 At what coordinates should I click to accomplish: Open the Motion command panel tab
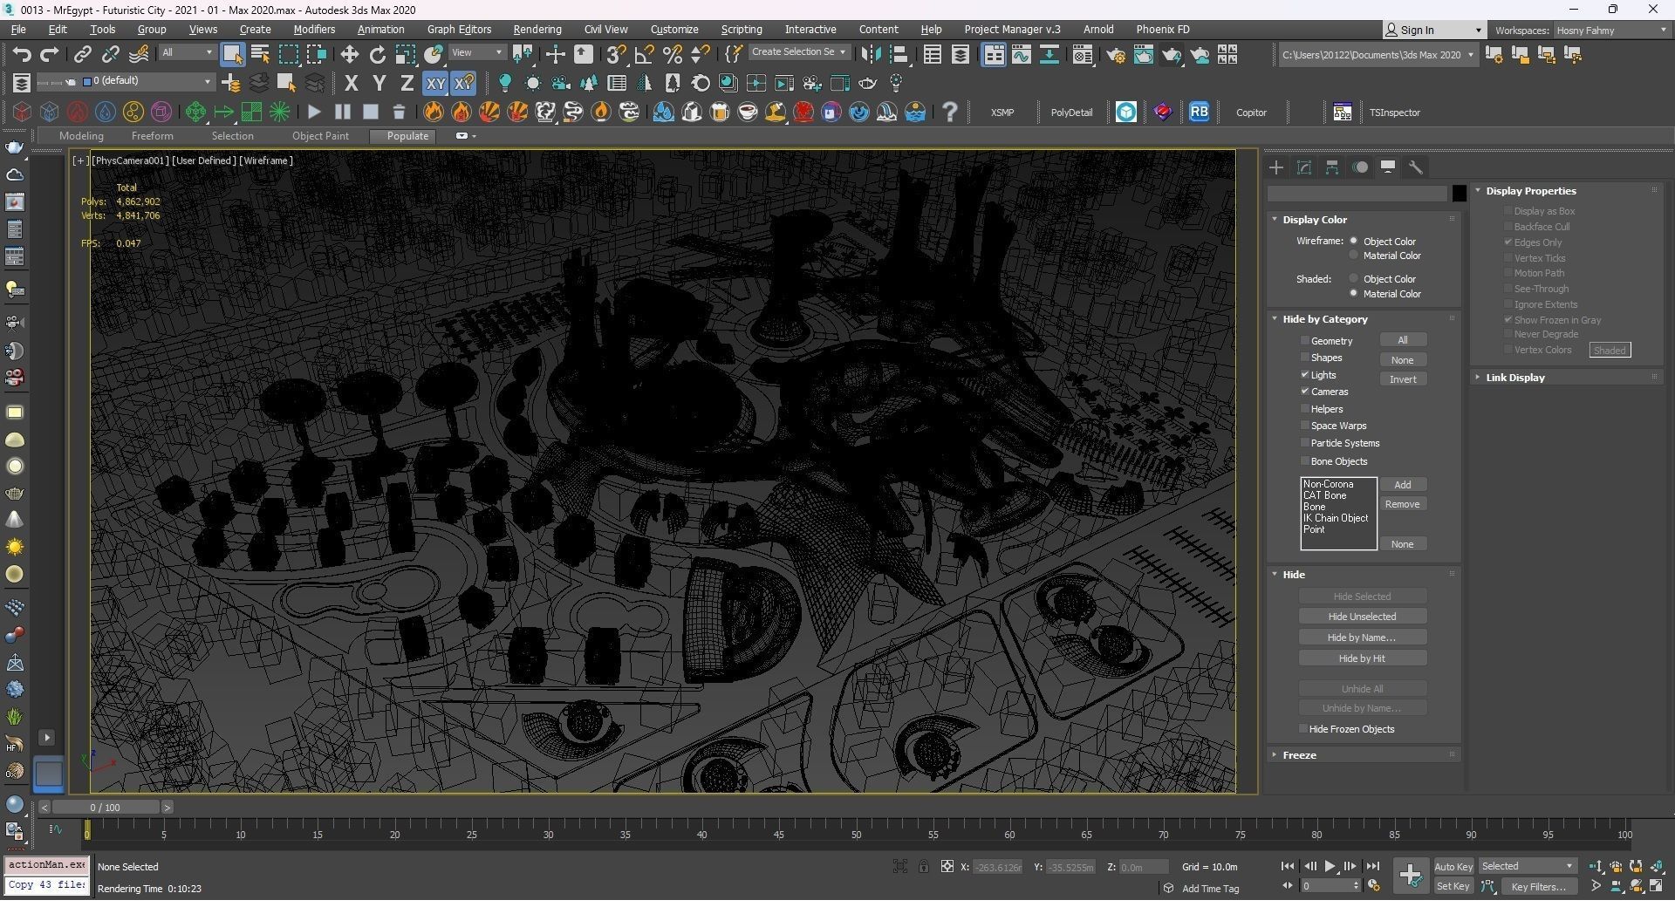point(1360,167)
